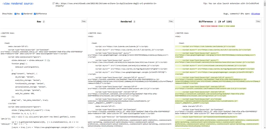This screenshot has width=266, height=129.
Task: Copy the Rendered source code
Action: (x=171, y=21)
